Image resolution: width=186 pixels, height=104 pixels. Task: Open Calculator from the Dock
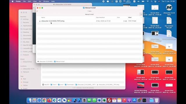[84, 100]
